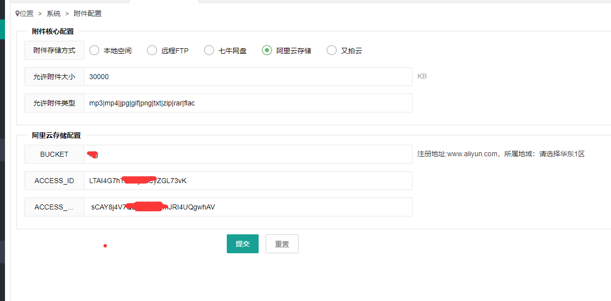This screenshot has width=611, height=301.
Task: Switch storage method to 又拍云
Action: point(331,50)
